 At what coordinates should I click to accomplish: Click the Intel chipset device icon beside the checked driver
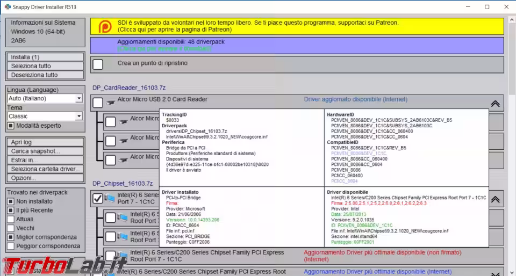[x=111, y=199]
